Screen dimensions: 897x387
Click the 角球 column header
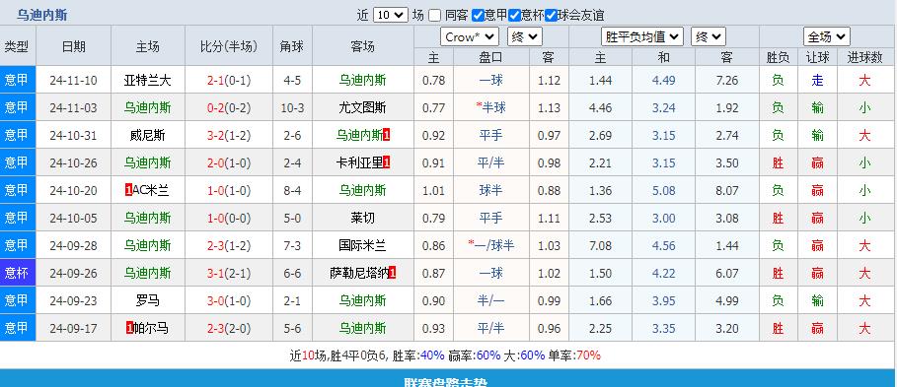click(x=292, y=46)
